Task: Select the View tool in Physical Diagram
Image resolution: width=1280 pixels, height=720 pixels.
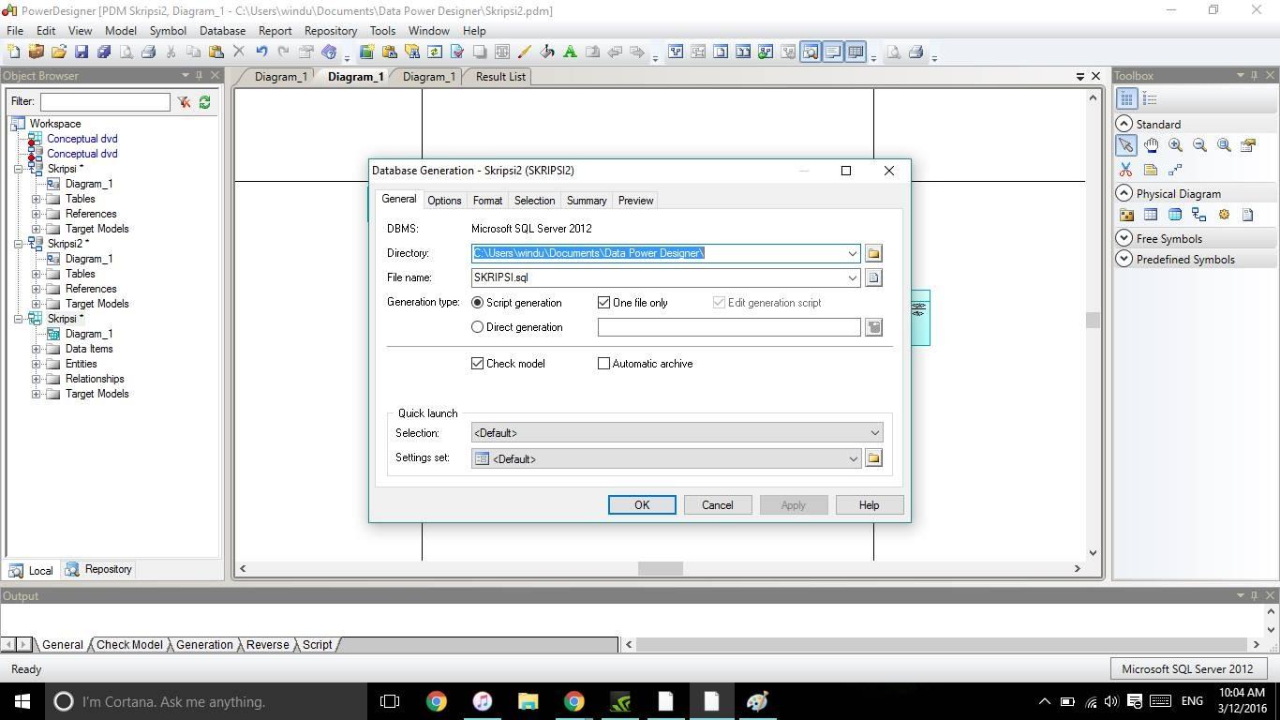Action: 1175,215
